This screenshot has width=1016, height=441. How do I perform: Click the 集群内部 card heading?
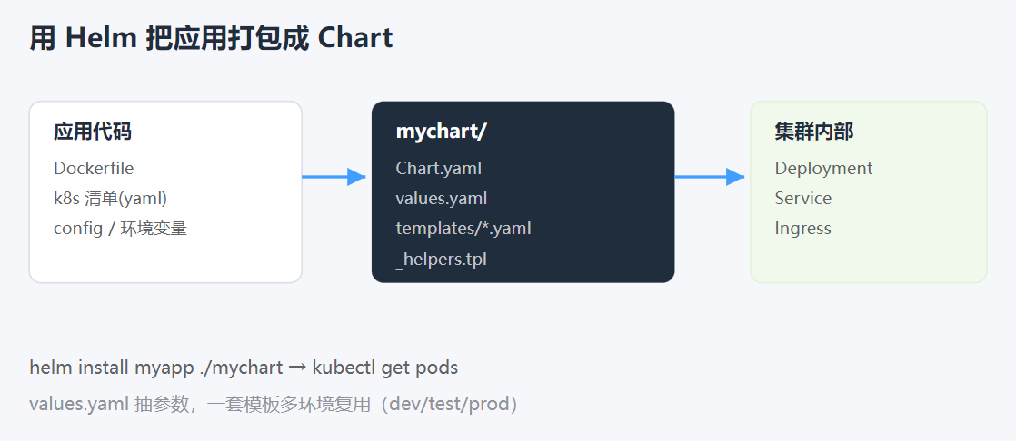pyautogui.click(x=814, y=132)
